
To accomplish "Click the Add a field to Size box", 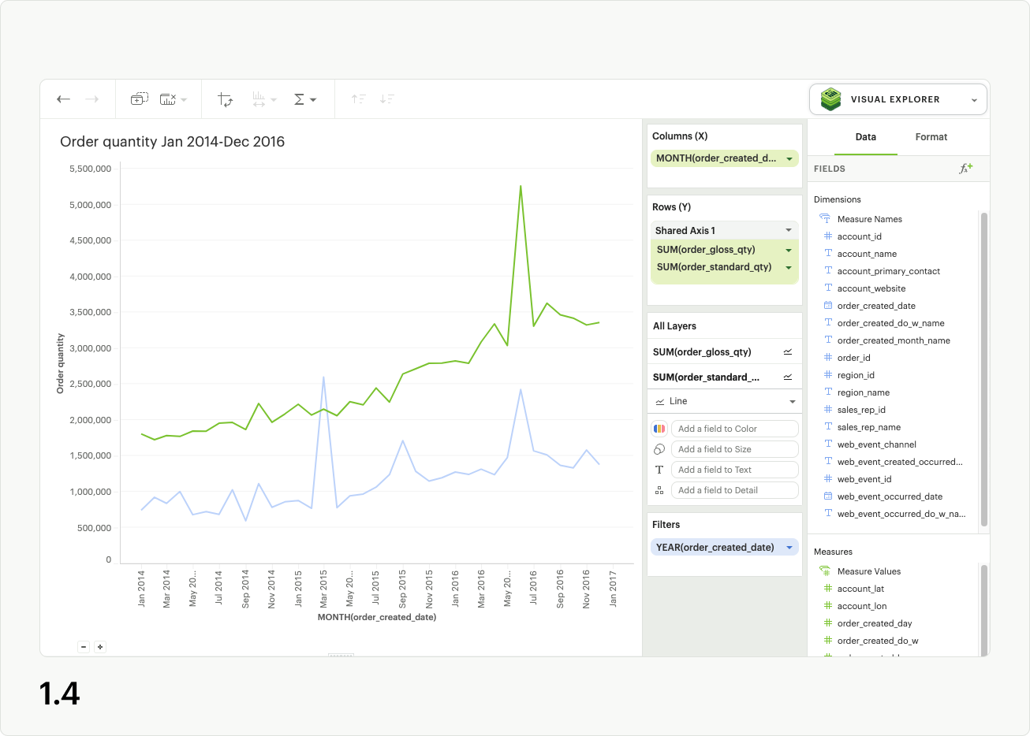I will (x=734, y=448).
